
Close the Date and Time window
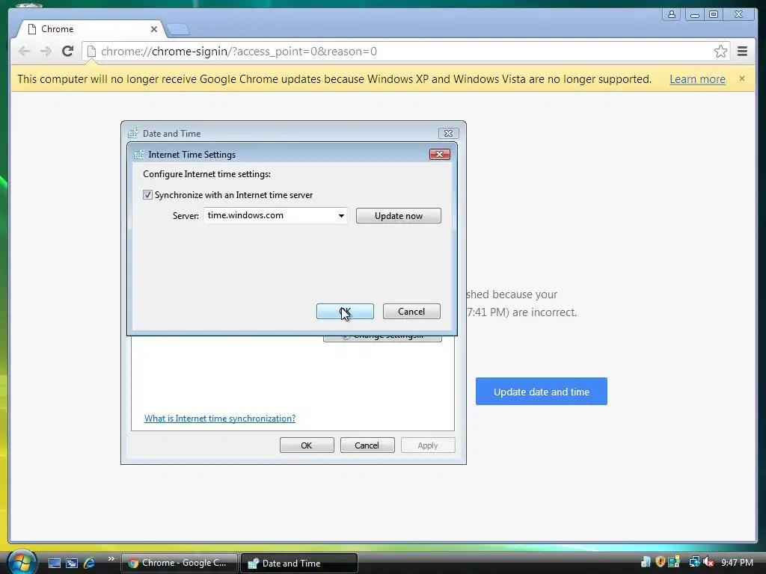[x=448, y=133]
